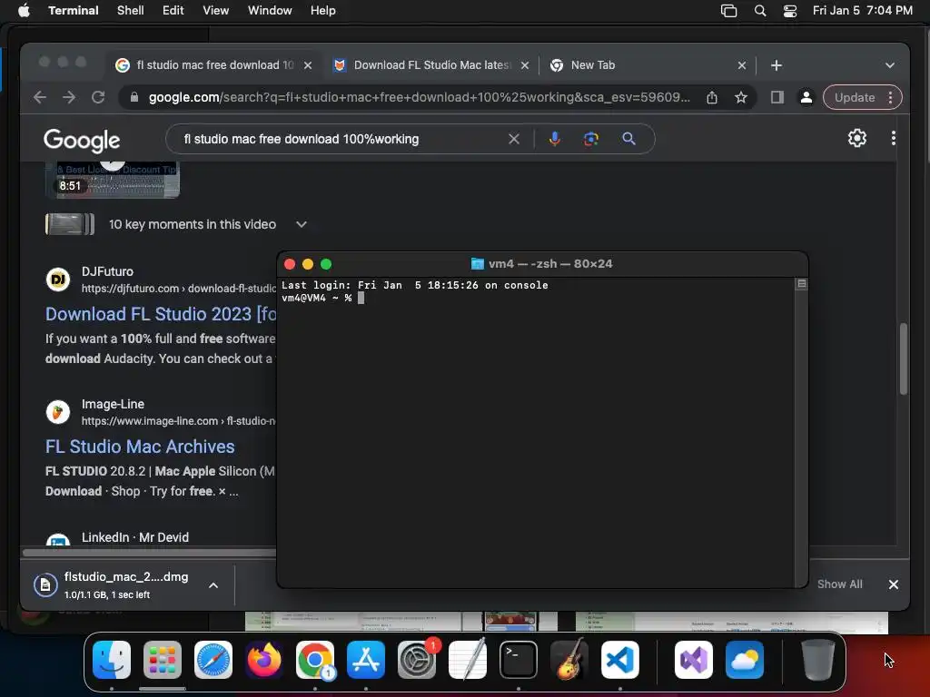Submit search with magnifier icon
This screenshot has height=697, width=930.
628,139
